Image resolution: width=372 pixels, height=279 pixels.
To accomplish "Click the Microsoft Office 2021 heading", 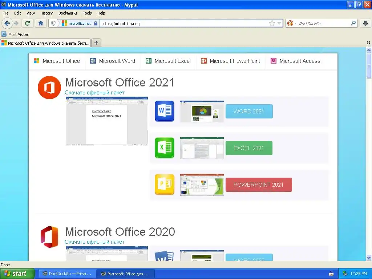I will (120, 82).
